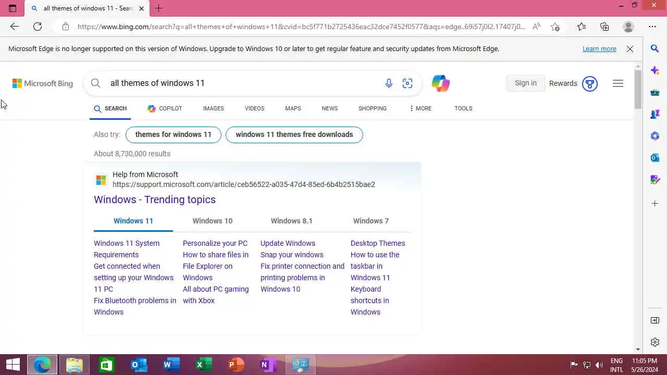The image size is (667, 375).
Task: Open sidebar Outlook icon
Action: [x=655, y=158]
